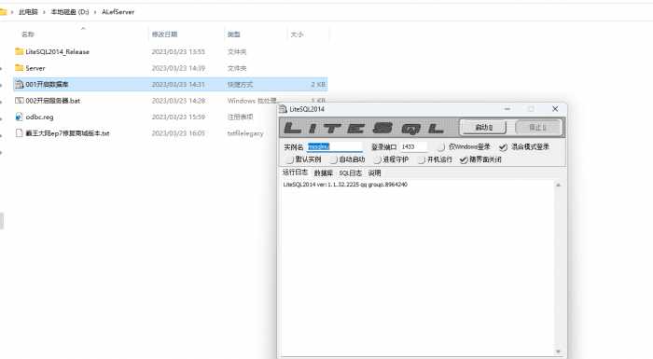The image size is (653, 359).
Task: Select the odbc.reg file name
Action: click(39, 117)
